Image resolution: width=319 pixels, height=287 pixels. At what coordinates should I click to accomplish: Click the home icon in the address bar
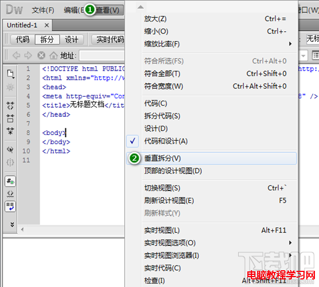pos(54,55)
